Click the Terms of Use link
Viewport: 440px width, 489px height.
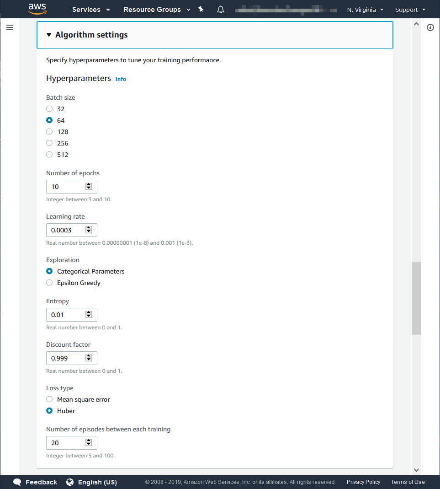(x=408, y=482)
